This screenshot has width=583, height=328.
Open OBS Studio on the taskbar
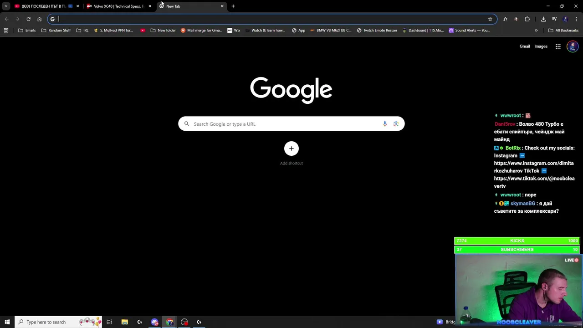pyautogui.click(x=184, y=322)
